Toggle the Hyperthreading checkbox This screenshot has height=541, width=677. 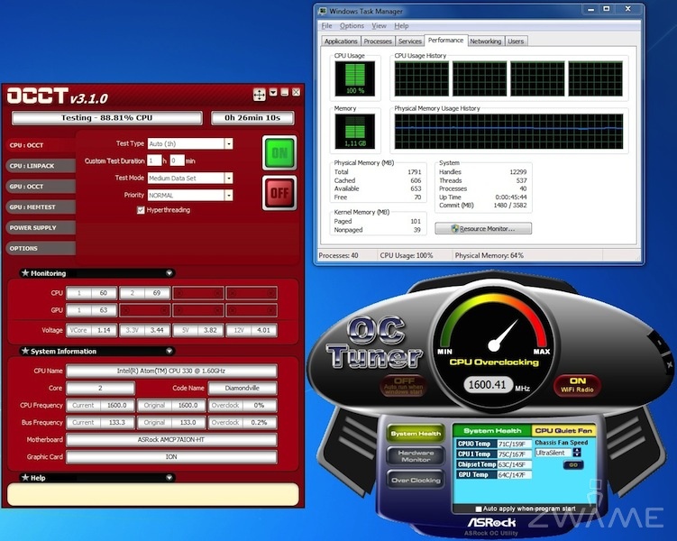coord(141,210)
